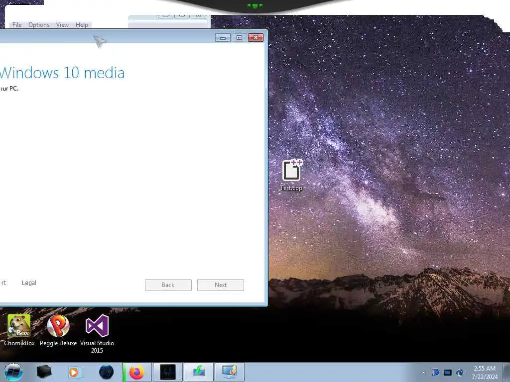This screenshot has width=510, height=382.
Task: Maximize the Windows 10 media window
Action: coord(239,38)
